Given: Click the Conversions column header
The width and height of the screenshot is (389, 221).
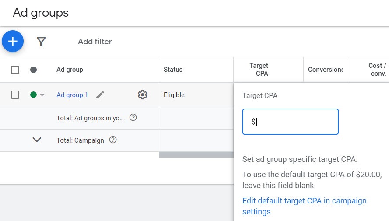Looking at the screenshot, I should tap(325, 70).
